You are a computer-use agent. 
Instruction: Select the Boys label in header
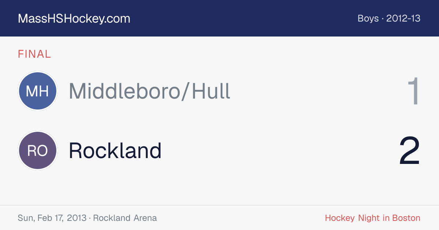point(368,18)
